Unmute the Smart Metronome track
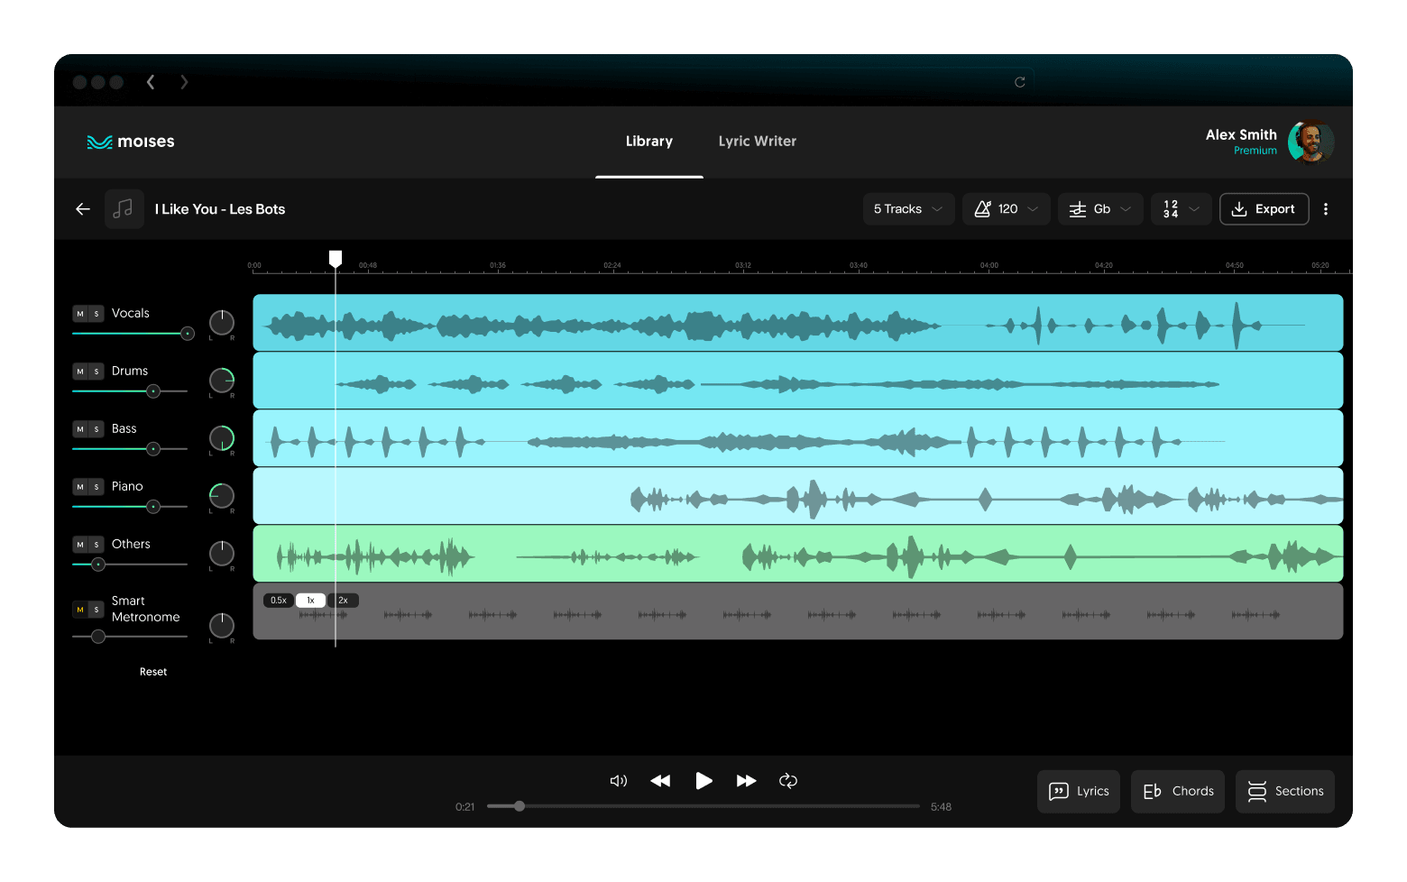 point(80,610)
